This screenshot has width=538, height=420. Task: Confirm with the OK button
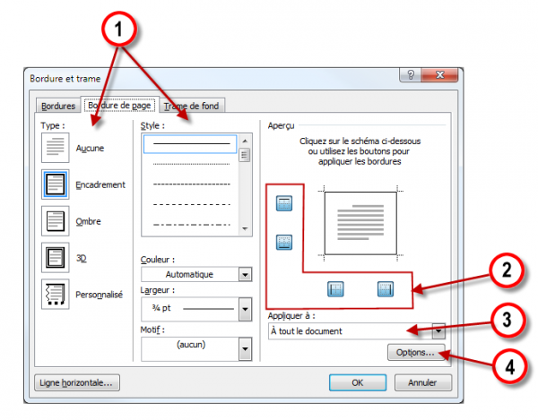click(x=358, y=382)
